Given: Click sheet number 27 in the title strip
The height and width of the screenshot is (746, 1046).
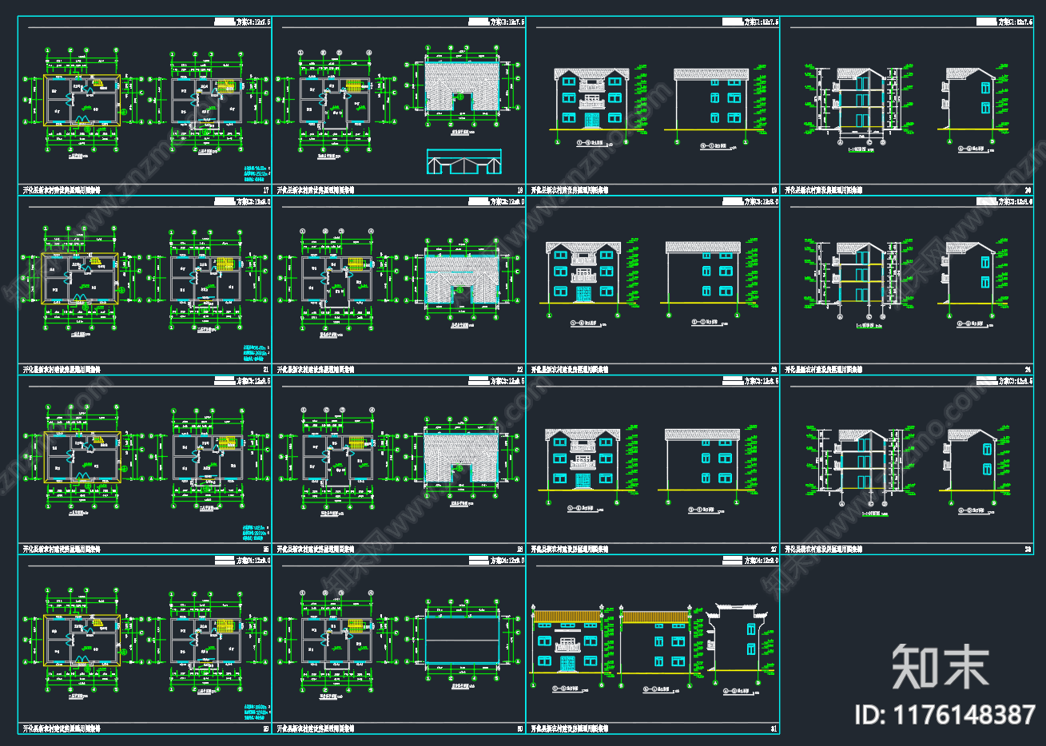Looking at the screenshot, I should 774,550.
